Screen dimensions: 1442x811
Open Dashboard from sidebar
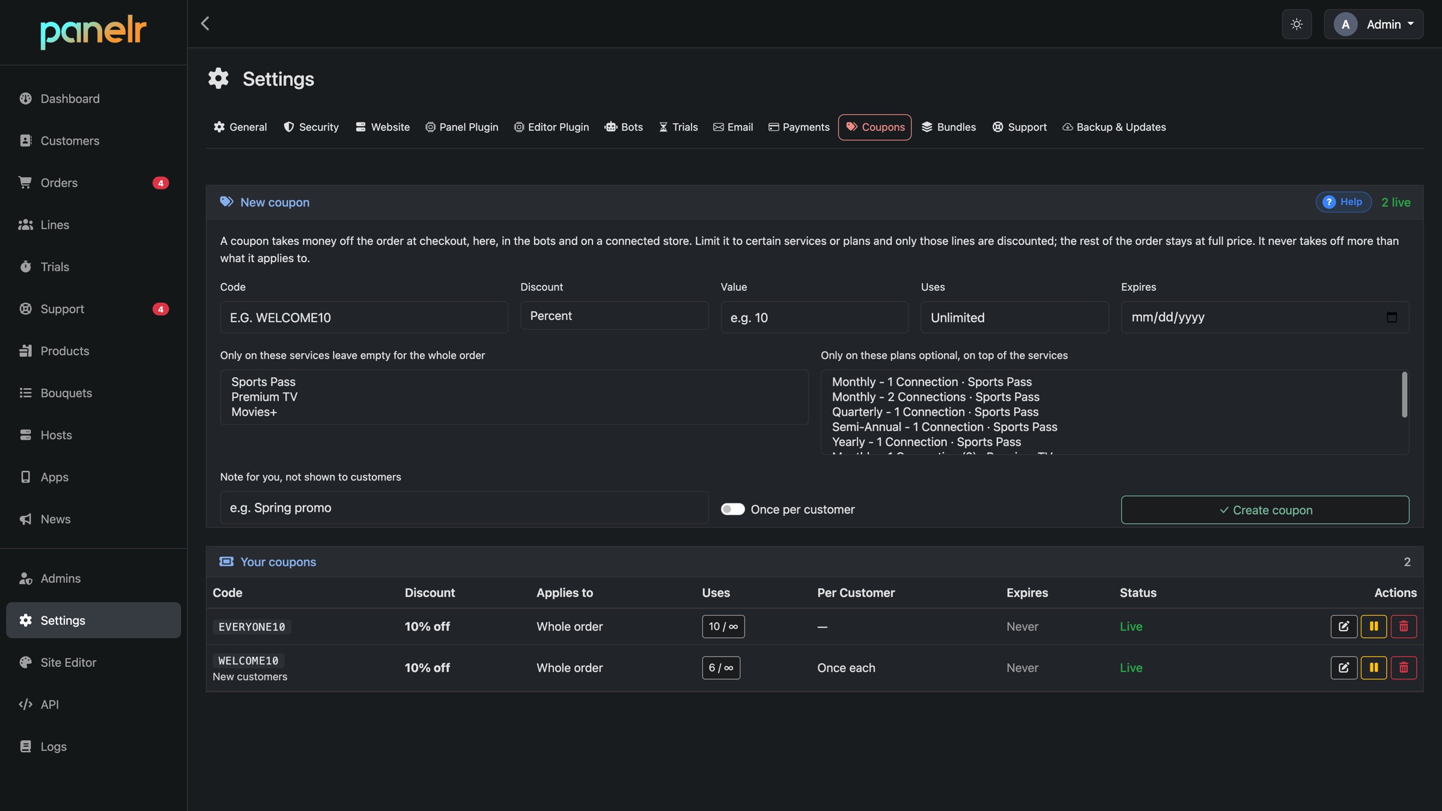pos(93,99)
